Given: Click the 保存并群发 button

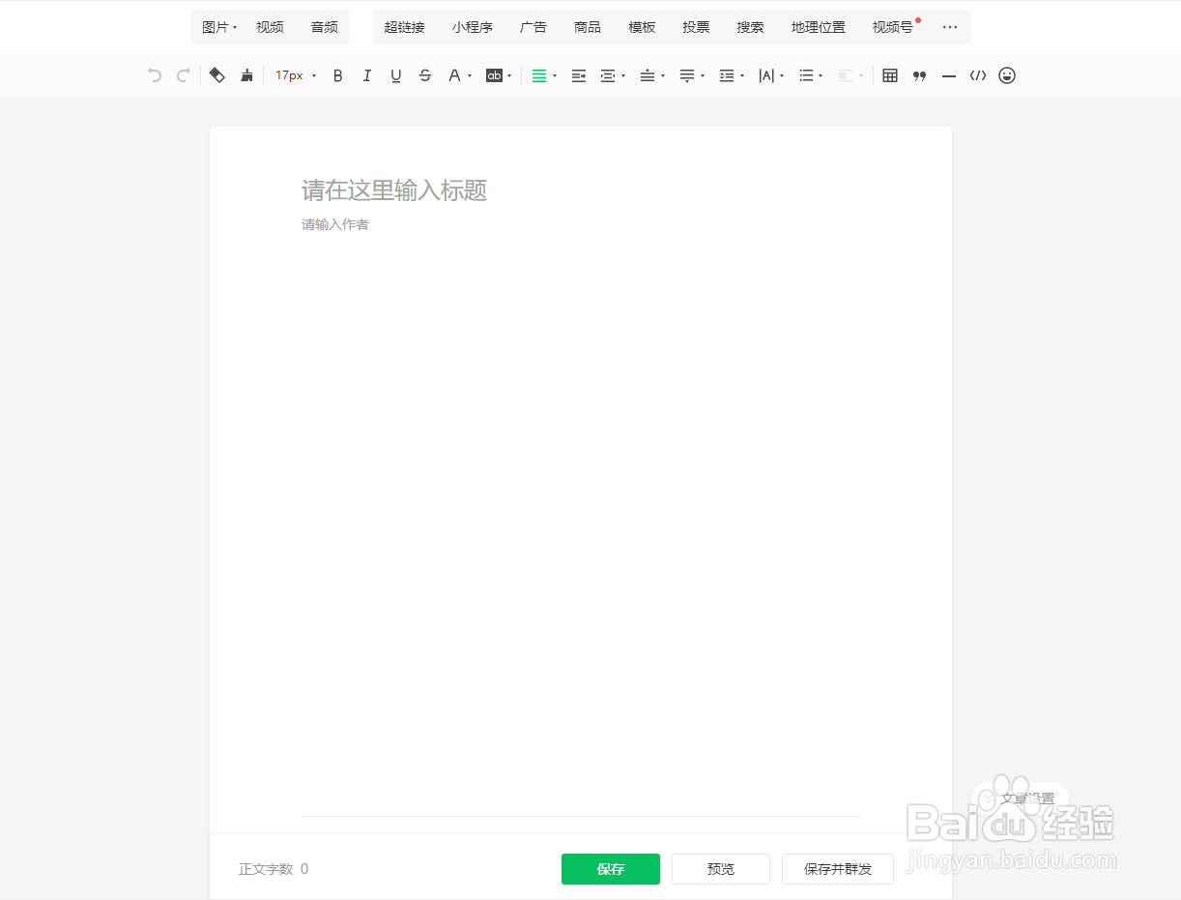Looking at the screenshot, I should pyautogui.click(x=837, y=868).
